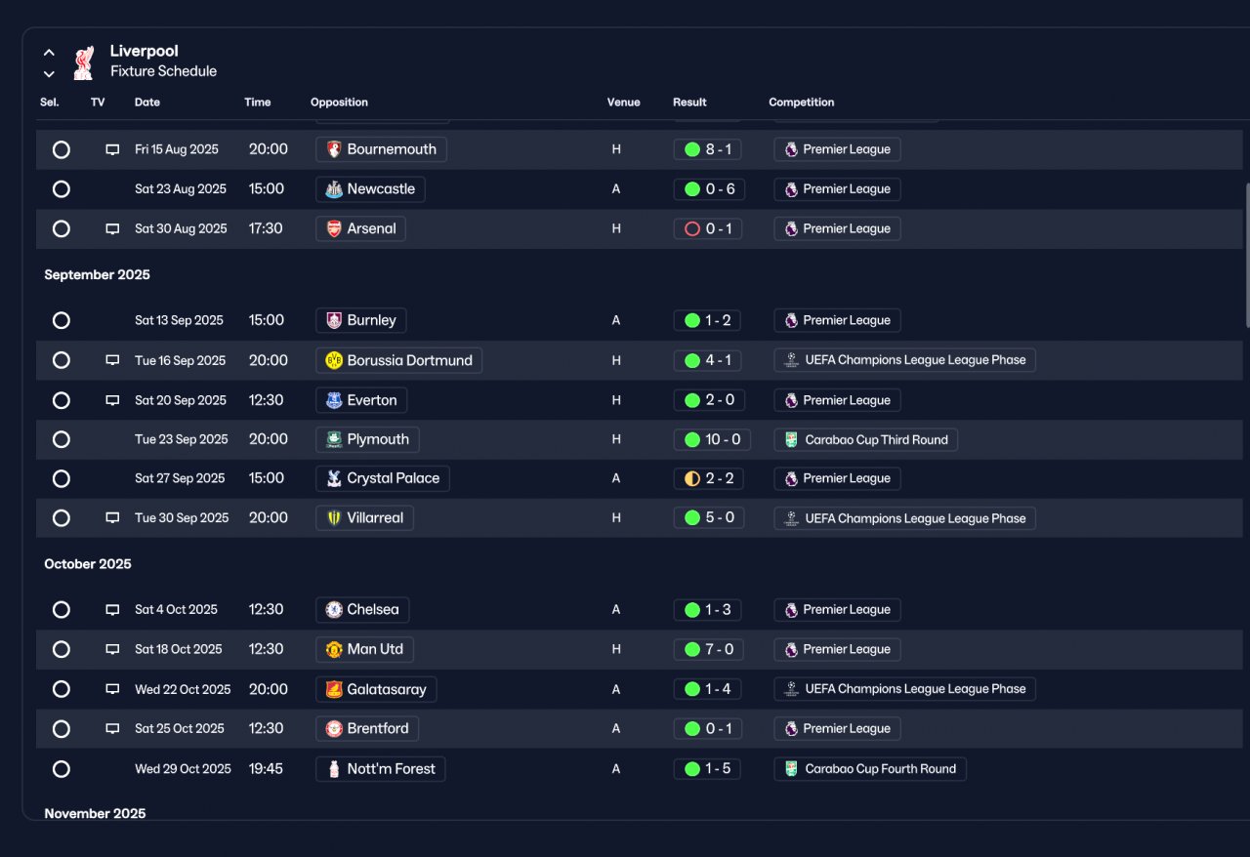Select the Everton fixture radio button
The width and height of the screenshot is (1250, 857).
pos(62,400)
